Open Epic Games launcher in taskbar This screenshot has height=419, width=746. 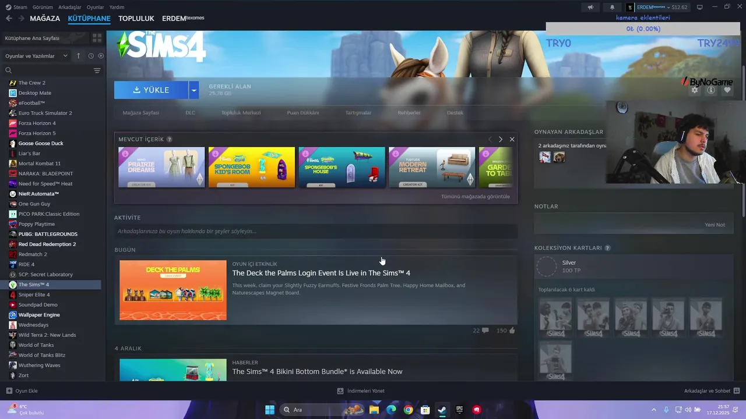coord(459,410)
